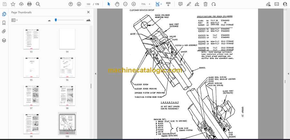Click the thumbnails panel scrollbar handle

91,86
